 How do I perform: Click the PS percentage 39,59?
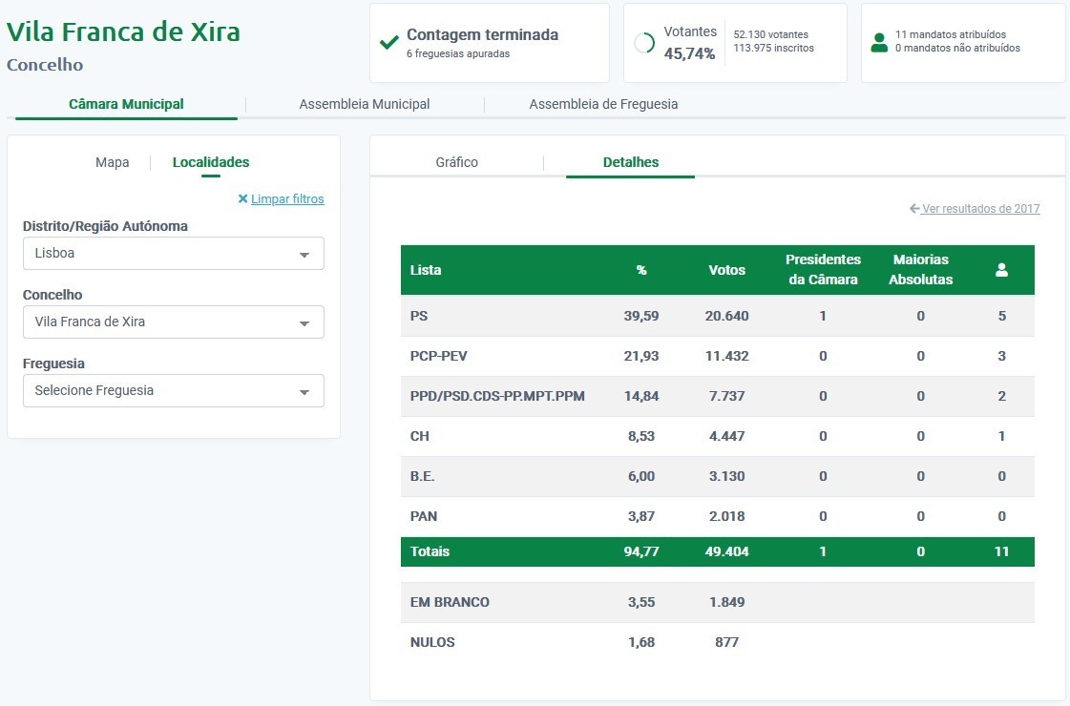(641, 316)
